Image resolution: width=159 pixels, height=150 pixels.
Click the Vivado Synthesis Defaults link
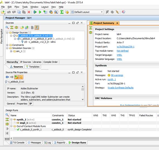point(121,88)
